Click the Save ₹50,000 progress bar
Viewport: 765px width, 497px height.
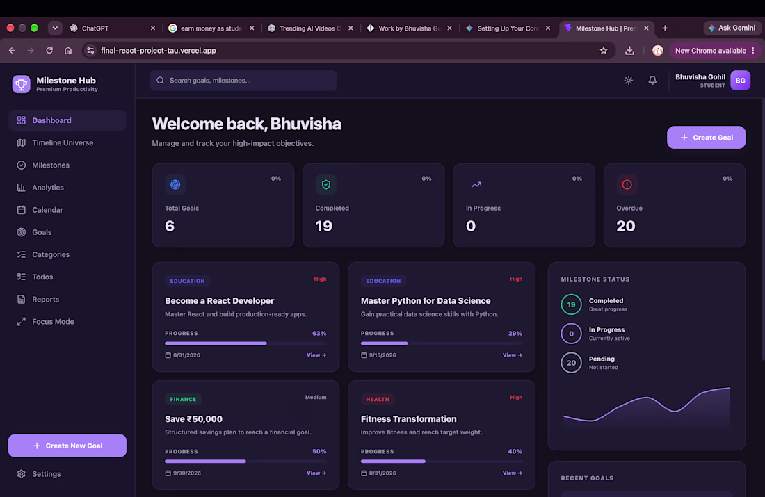tap(245, 462)
